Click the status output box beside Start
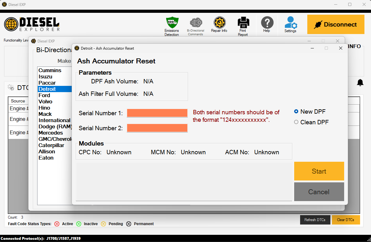 (184, 181)
